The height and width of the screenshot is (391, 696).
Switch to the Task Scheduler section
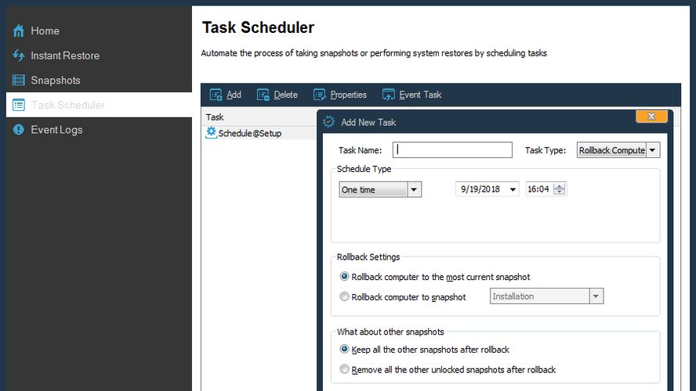coord(67,105)
